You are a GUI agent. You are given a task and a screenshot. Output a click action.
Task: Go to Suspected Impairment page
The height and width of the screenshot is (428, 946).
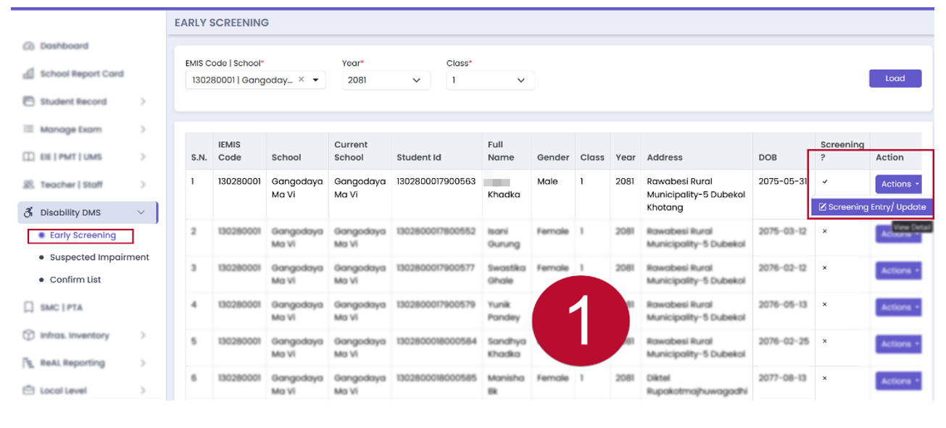tap(99, 257)
